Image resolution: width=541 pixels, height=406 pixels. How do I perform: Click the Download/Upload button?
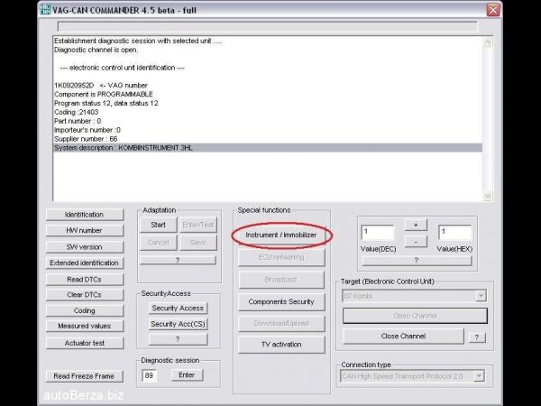tap(281, 324)
